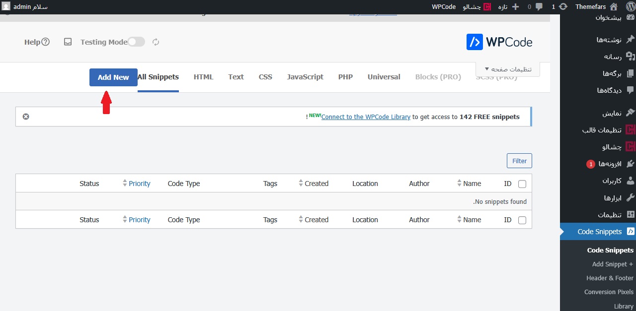
Task: Sort snippets by Priority column
Action: point(139,184)
